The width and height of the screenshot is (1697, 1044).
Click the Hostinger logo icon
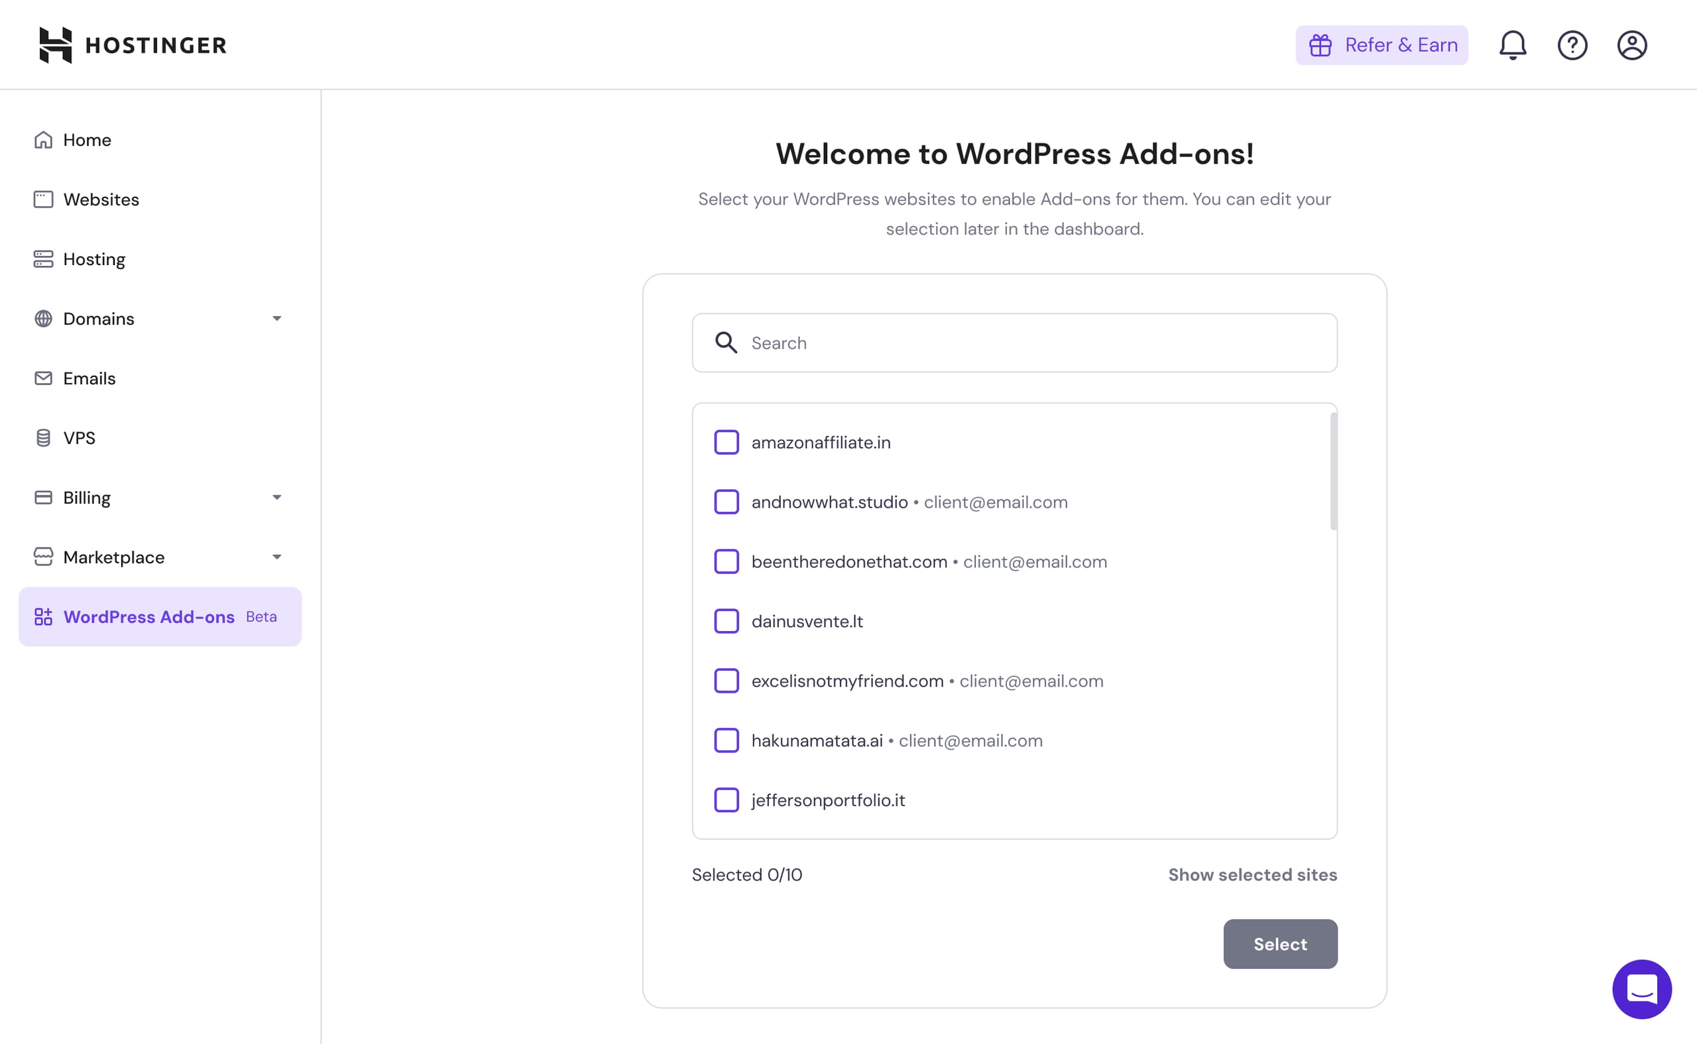[x=55, y=45]
